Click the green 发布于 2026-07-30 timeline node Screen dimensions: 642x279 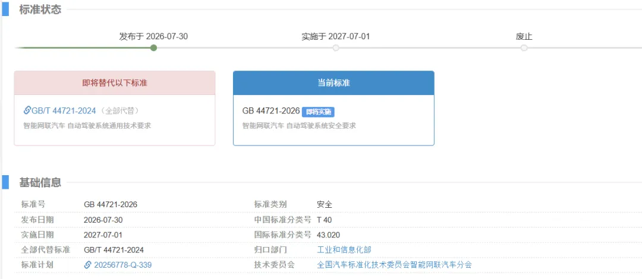click(x=153, y=48)
